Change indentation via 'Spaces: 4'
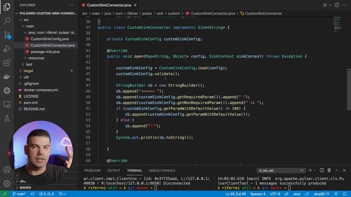Viewport: 351px width, 197px height. coord(258,194)
